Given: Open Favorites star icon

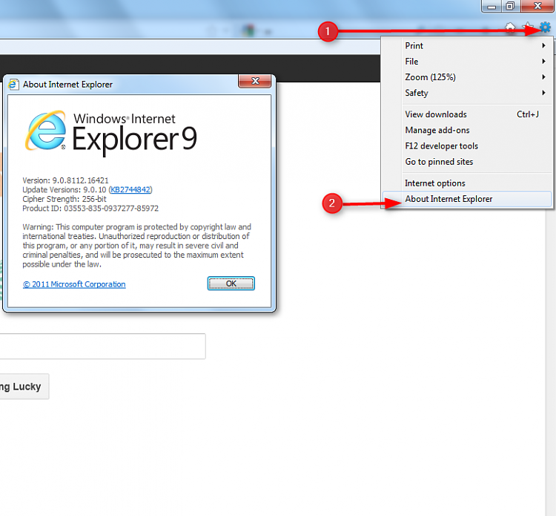Looking at the screenshot, I should coord(528,27).
